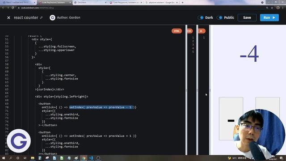
Task: Toggle the Dark theme switch
Action: click(x=201, y=18)
